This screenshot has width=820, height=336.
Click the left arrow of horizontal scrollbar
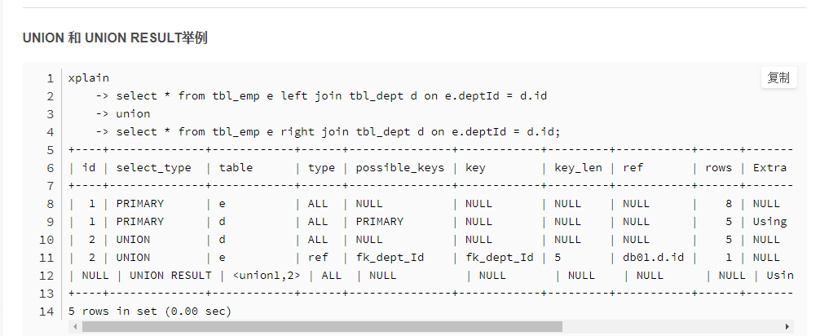click(73, 326)
